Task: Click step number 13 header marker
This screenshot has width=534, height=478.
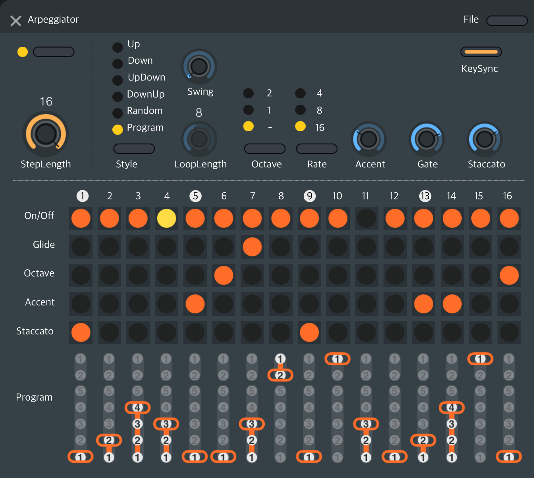Action: (425, 196)
